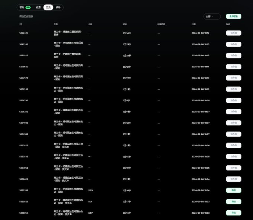This screenshot has width=253, height=220.
Task: Click 待办的 button for row 5864588
Action: pos(234,134)
